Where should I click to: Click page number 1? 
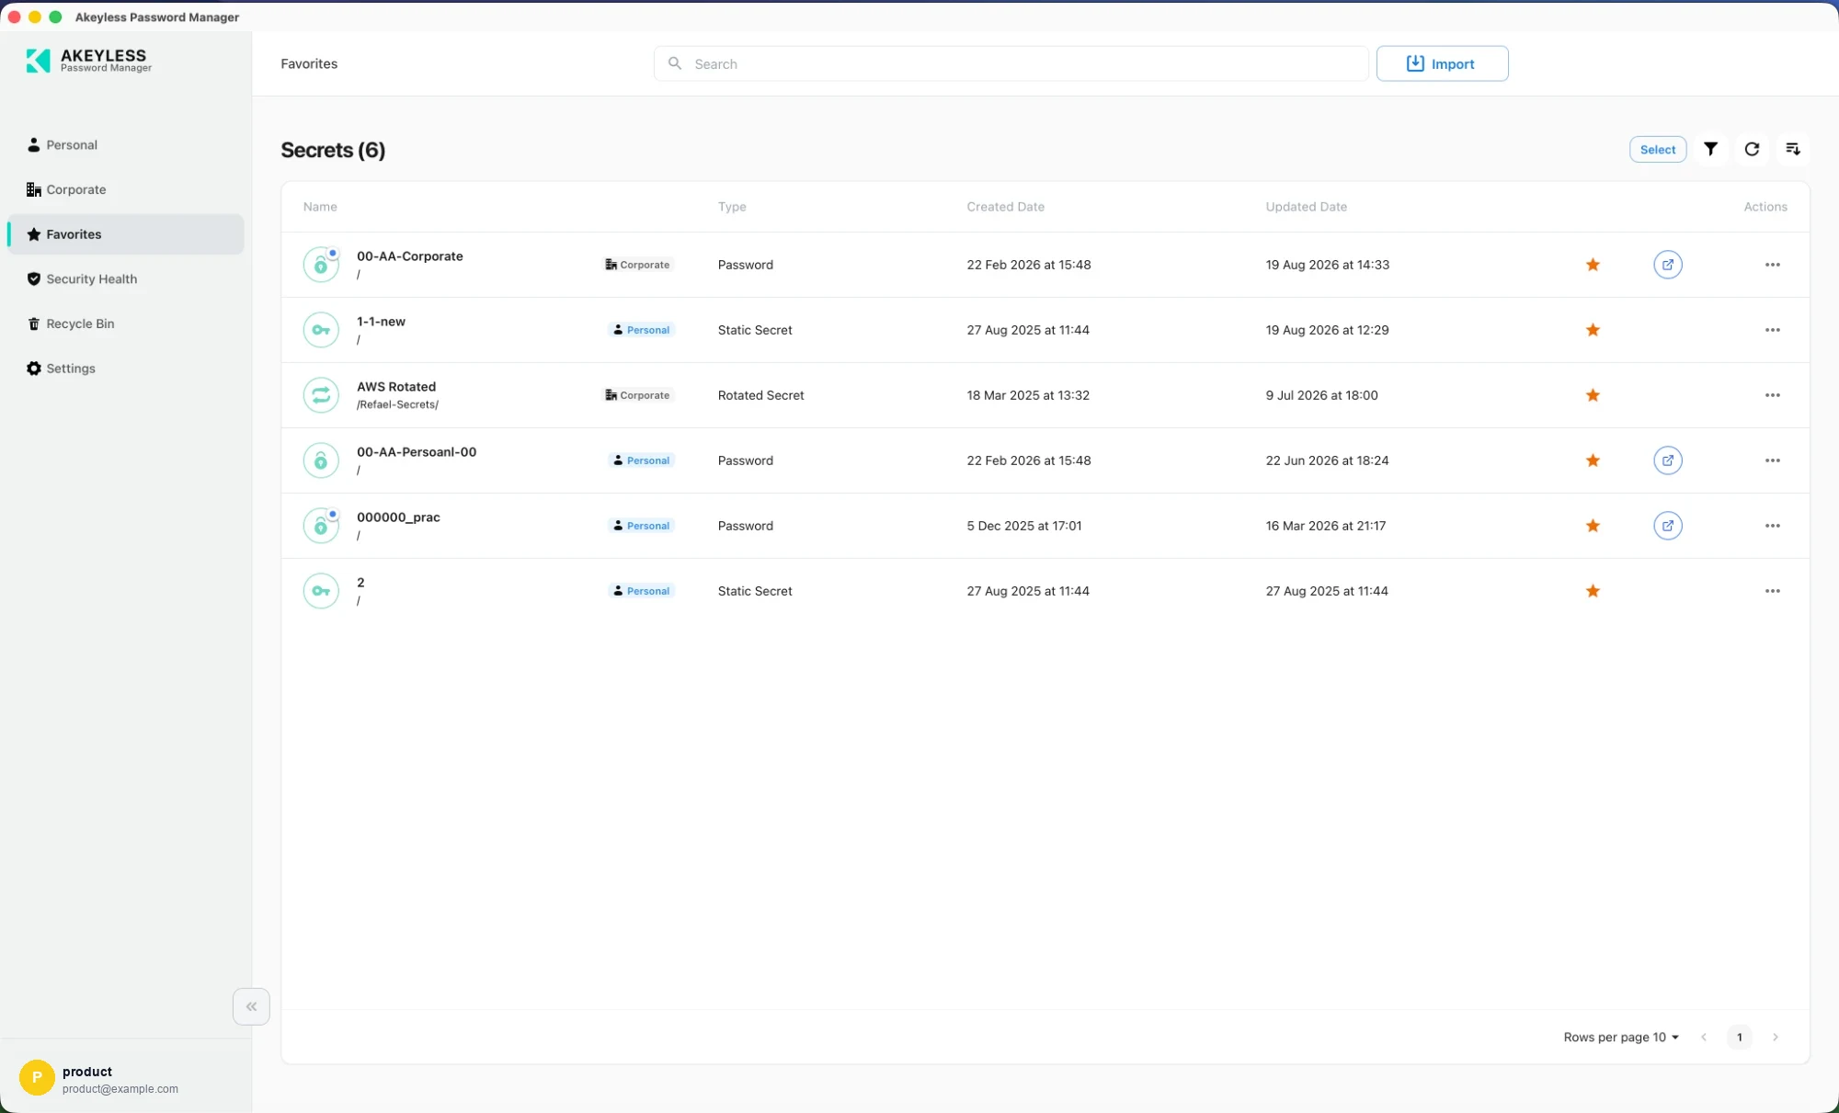pyautogui.click(x=1739, y=1037)
